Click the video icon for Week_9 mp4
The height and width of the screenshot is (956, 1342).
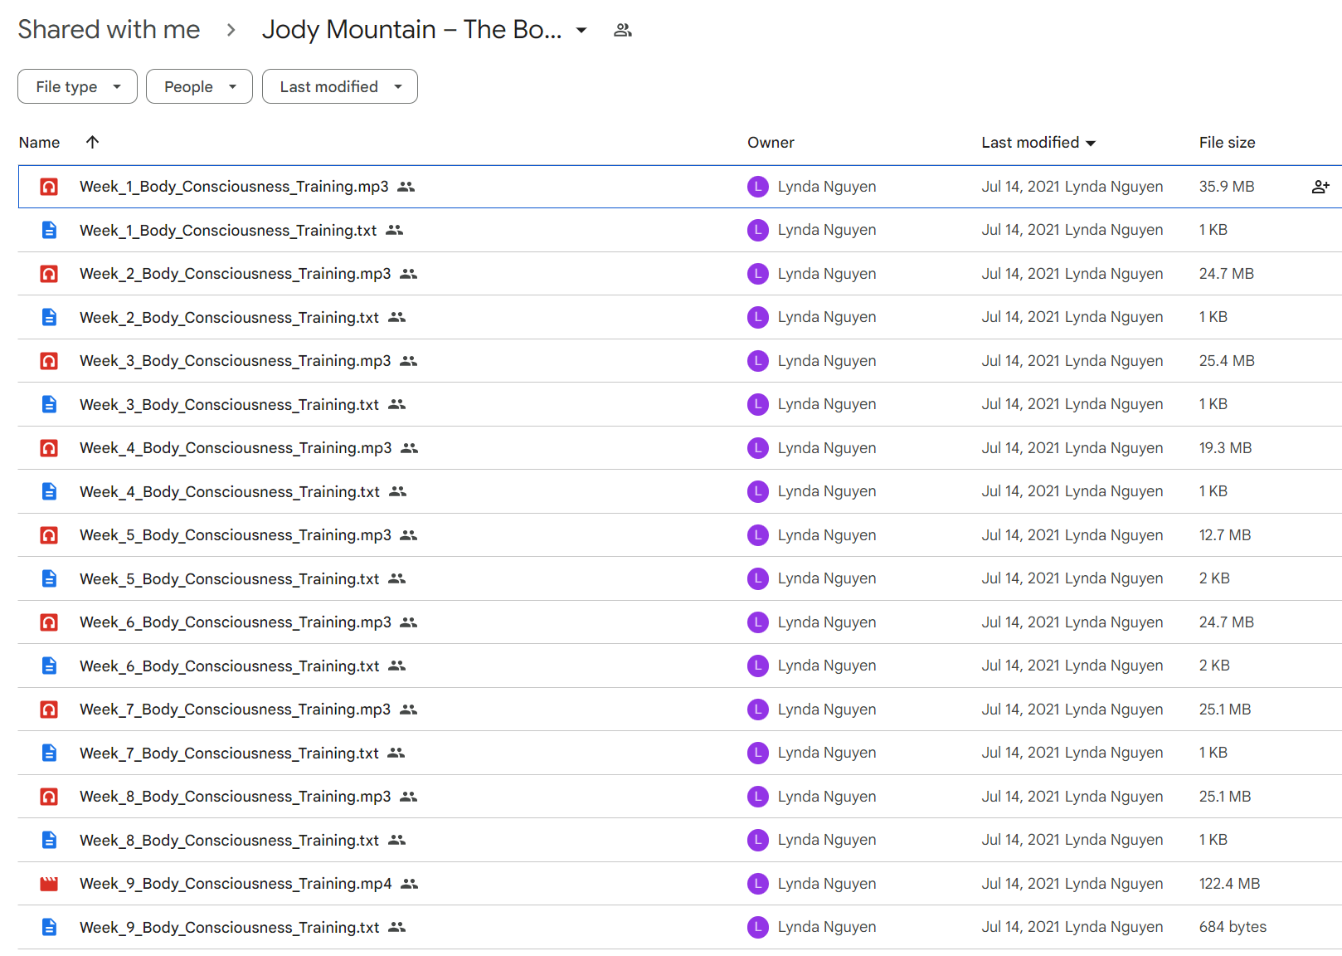49,884
